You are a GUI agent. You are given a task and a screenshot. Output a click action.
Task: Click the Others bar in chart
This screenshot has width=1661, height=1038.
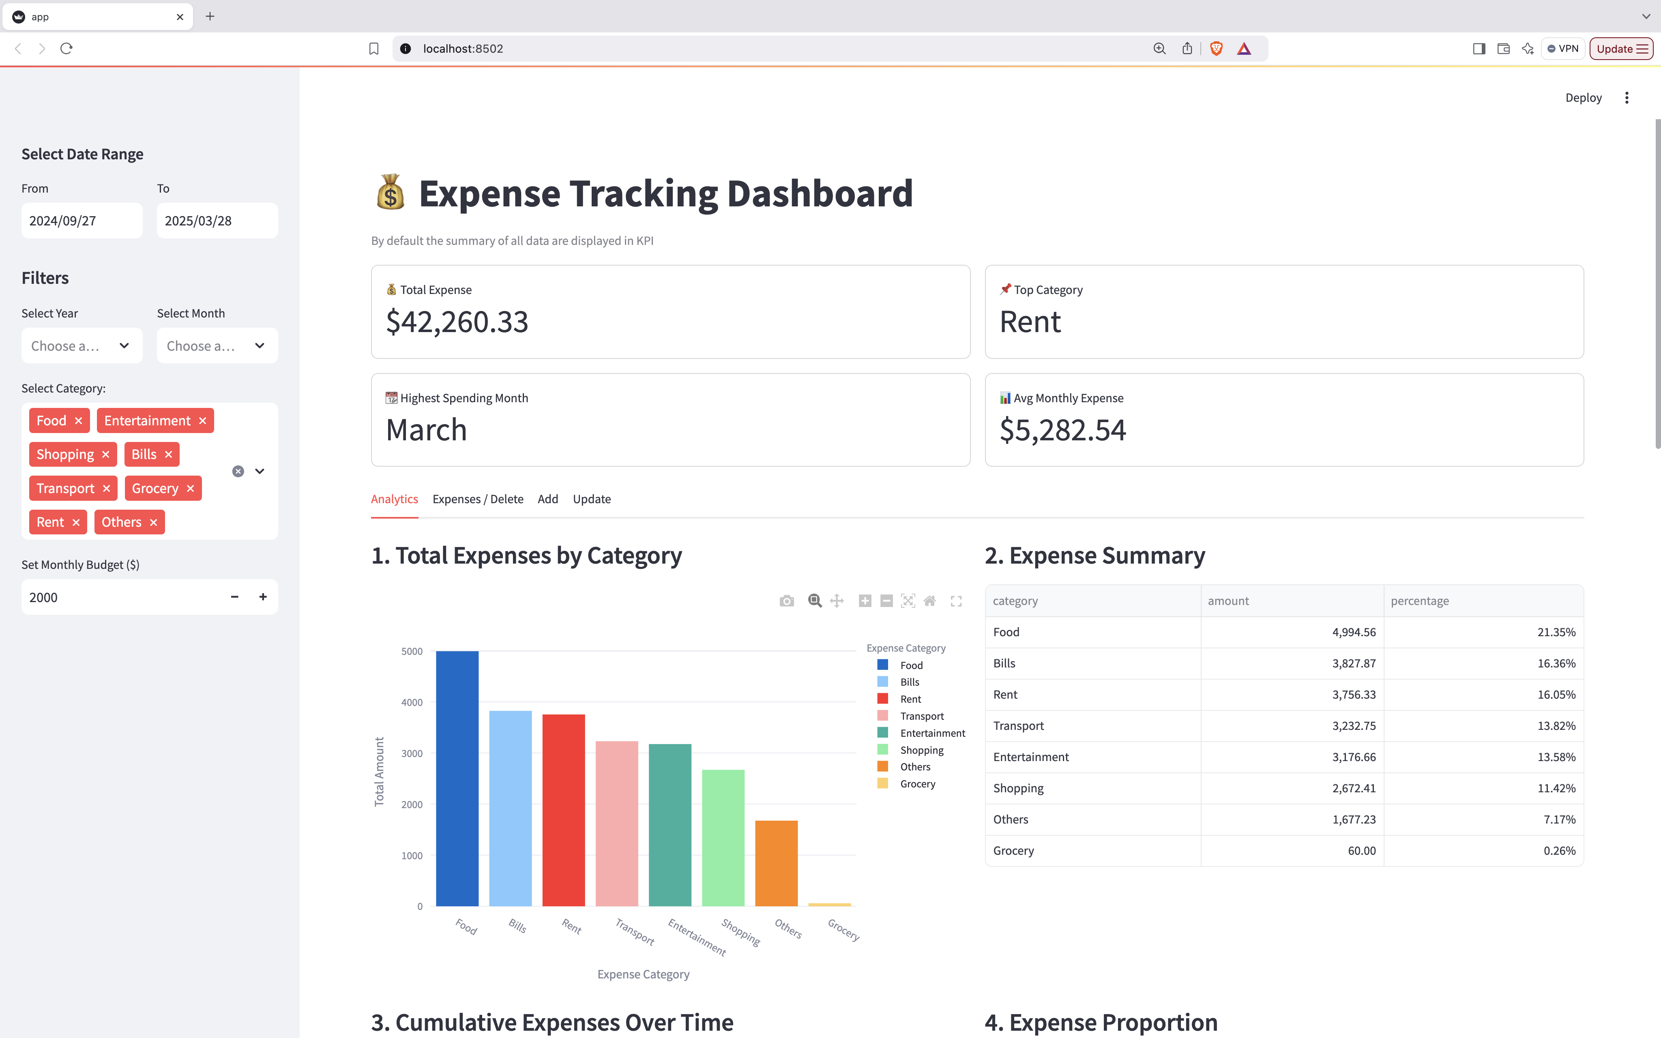[x=776, y=863]
